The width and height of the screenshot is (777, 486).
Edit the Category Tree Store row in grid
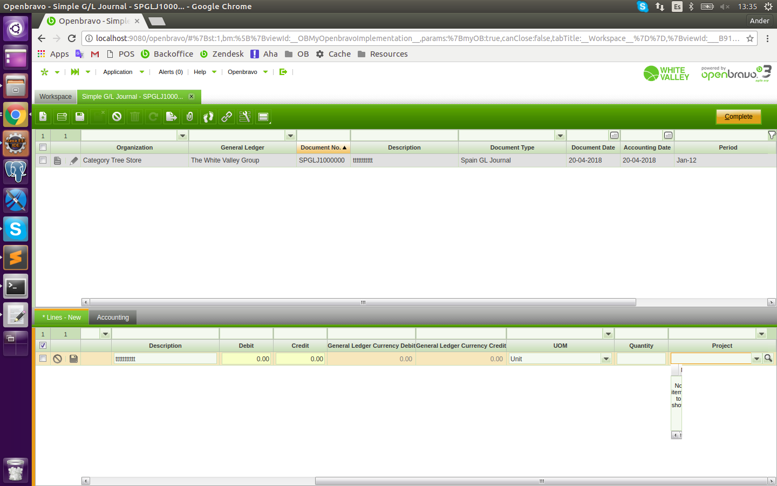click(x=74, y=160)
